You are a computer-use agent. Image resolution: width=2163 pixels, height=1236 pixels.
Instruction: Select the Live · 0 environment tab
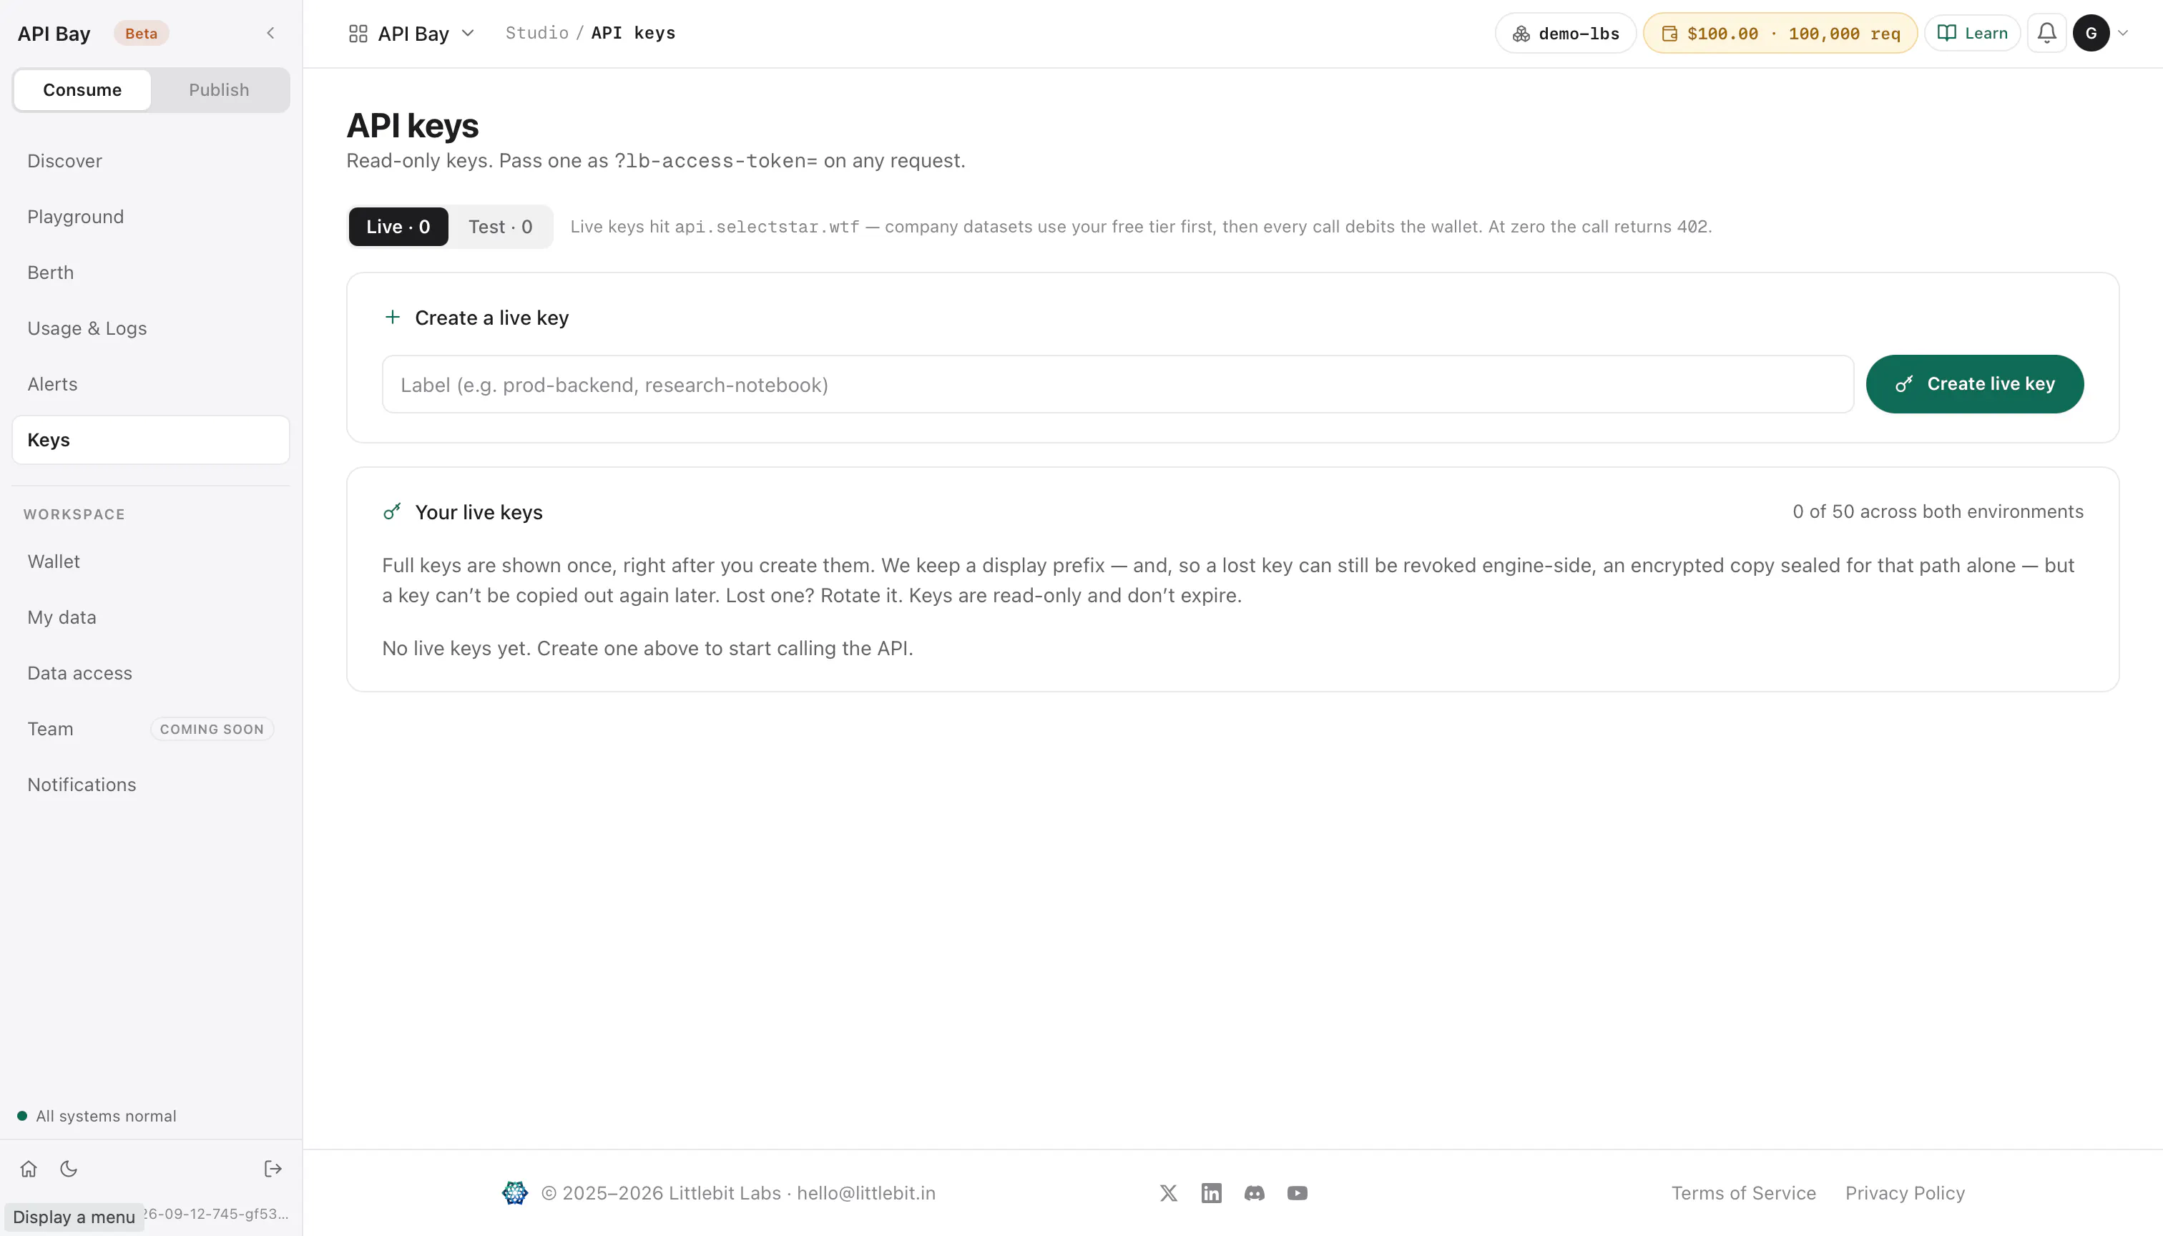[398, 227]
